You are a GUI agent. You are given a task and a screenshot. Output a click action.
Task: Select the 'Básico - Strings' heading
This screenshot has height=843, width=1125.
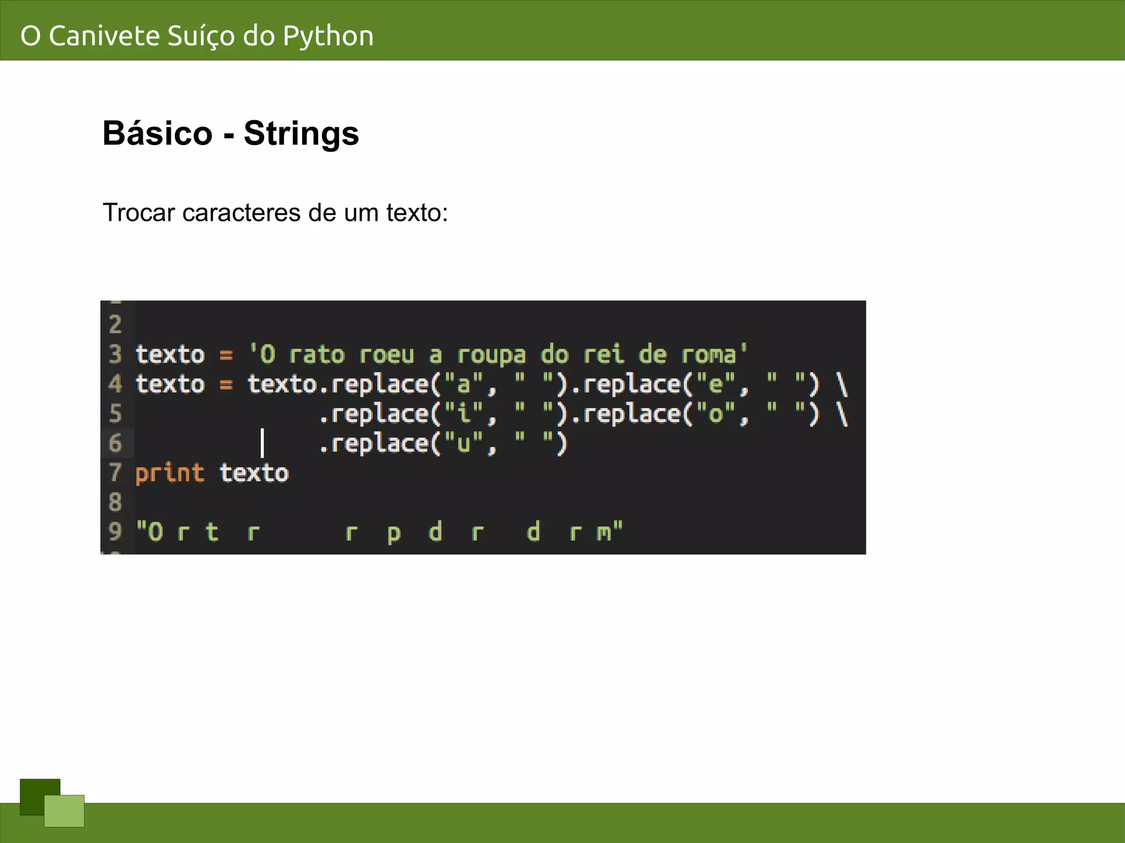(231, 133)
